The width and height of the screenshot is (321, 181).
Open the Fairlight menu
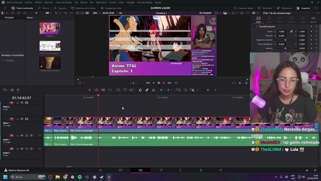[x=130, y=2]
